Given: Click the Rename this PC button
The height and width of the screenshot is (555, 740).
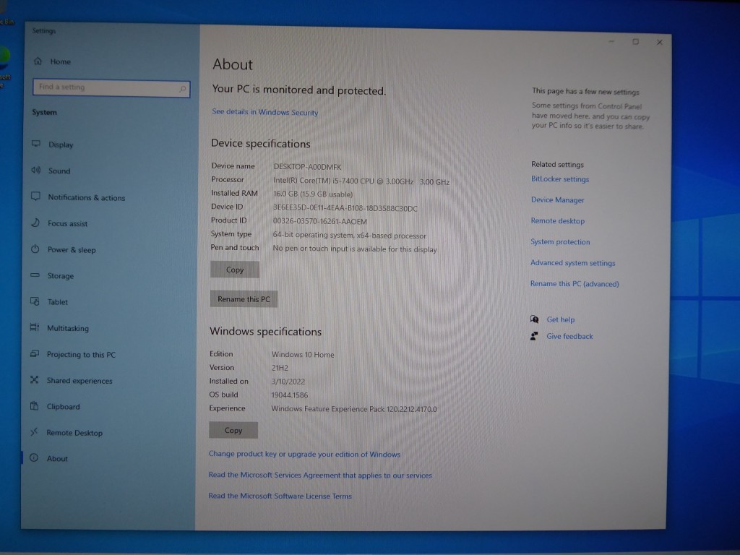Looking at the screenshot, I should 244,298.
